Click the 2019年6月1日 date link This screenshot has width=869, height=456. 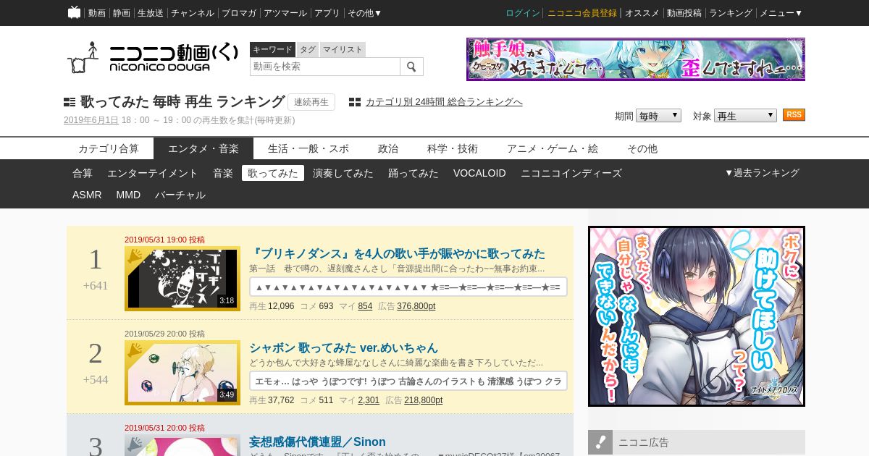click(91, 120)
